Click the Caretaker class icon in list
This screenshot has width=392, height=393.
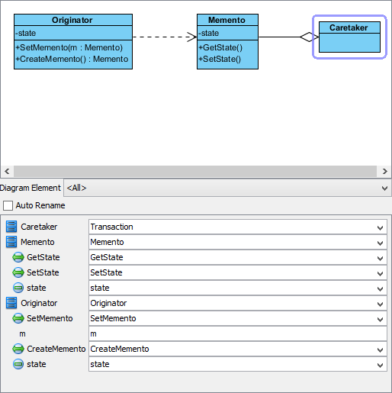[11, 227]
